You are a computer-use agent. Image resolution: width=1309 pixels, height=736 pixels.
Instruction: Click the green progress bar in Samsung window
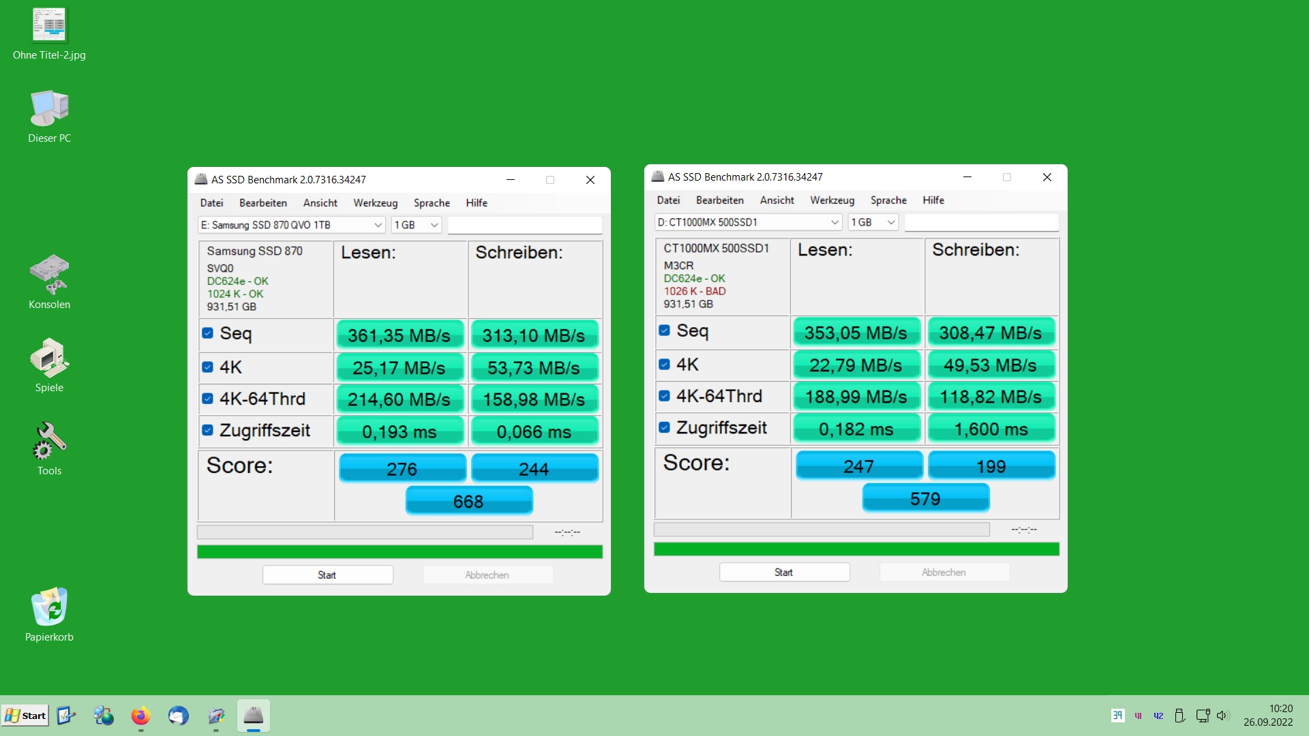[400, 552]
